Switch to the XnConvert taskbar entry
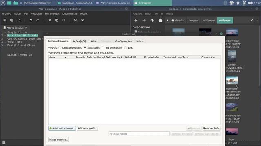Screen dimensions: 261x146 click(x=152, y=3)
